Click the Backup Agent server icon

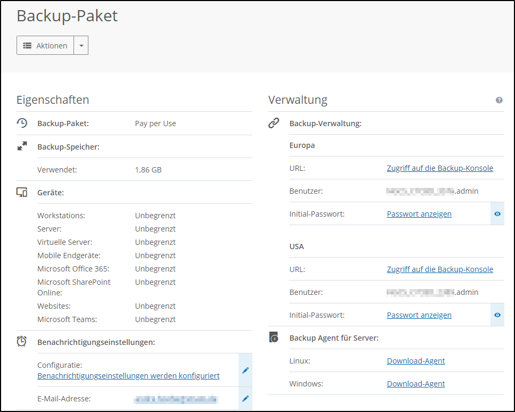pyautogui.click(x=274, y=337)
